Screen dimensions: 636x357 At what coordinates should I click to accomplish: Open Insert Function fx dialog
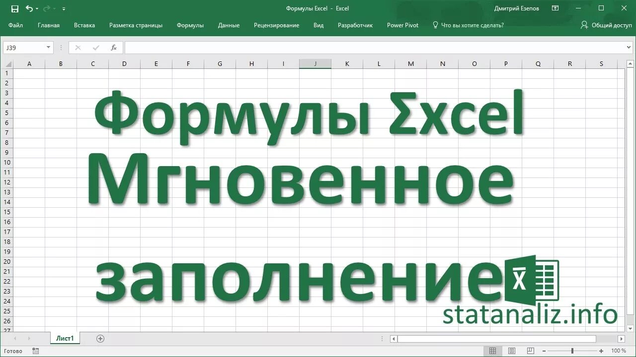click(114, 48)
